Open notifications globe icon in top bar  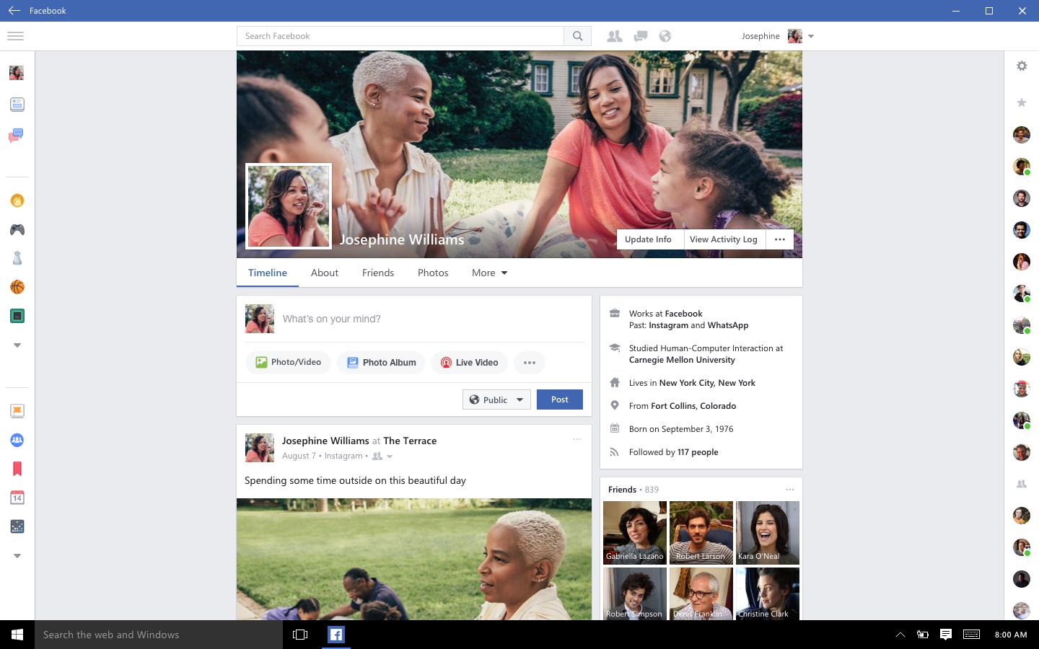665,36
